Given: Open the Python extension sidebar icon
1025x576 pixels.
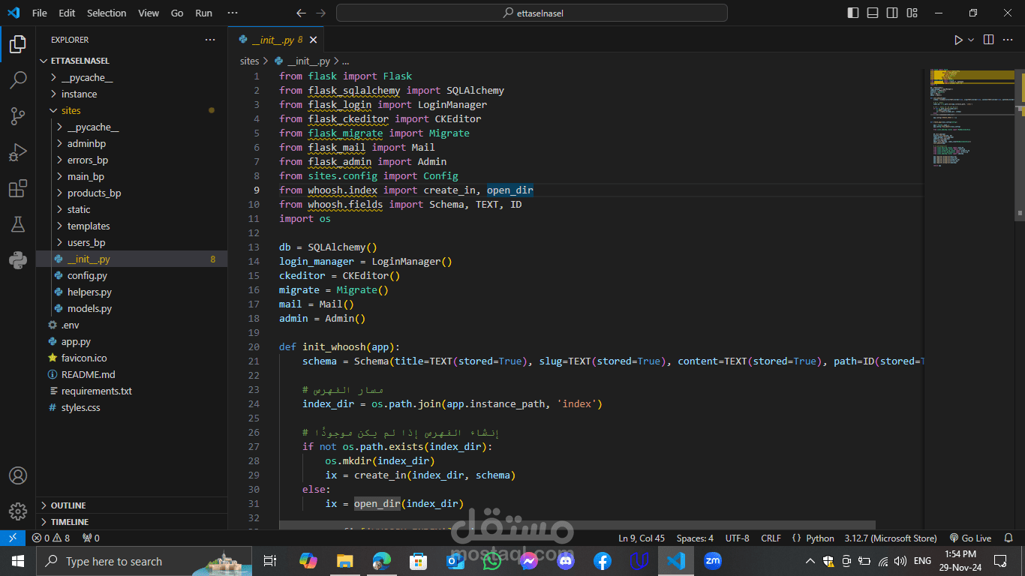Looking at the screenshot, I should (18, 260).
